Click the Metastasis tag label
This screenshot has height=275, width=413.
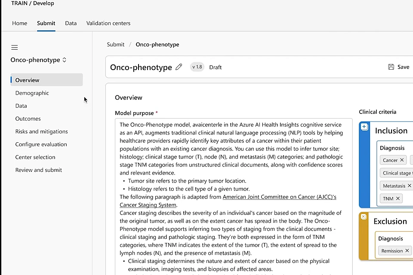(x=394, y=186)
